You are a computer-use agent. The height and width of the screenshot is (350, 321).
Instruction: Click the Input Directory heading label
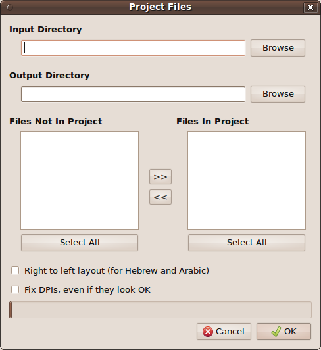pyautogui.click(x=45, y=30)
